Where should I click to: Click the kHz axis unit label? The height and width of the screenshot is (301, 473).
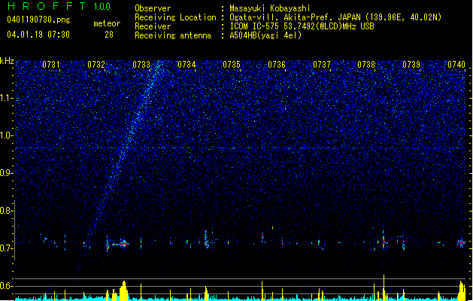pyautogui.click(x=7, y=61)
